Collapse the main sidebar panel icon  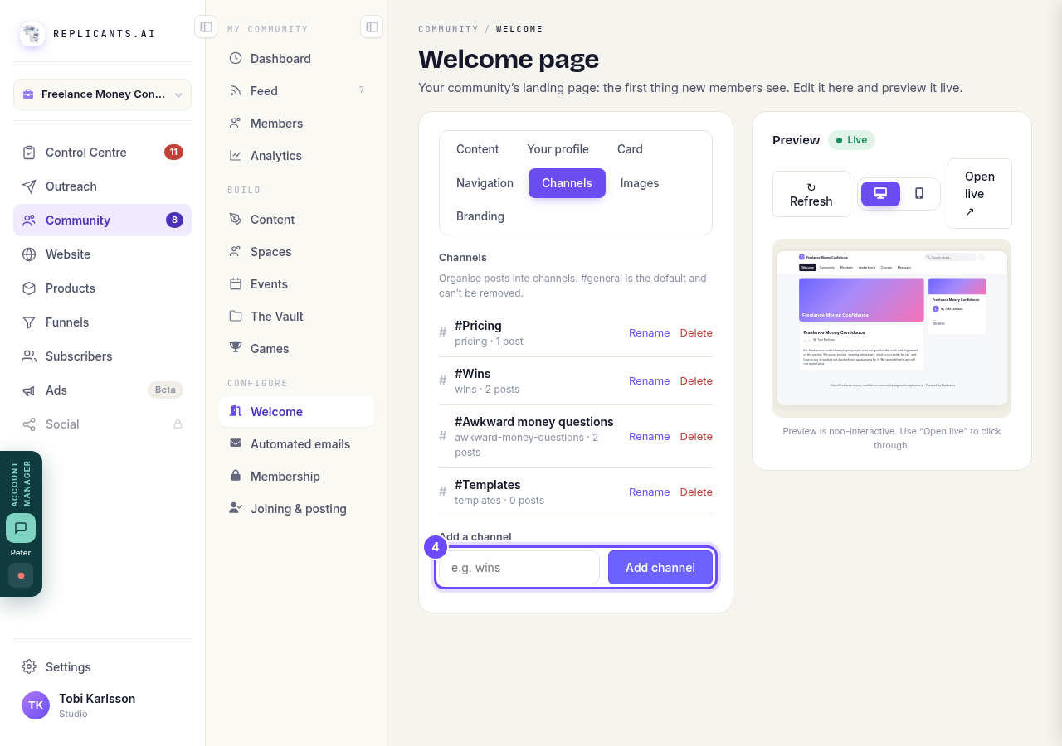click(206, 27)
